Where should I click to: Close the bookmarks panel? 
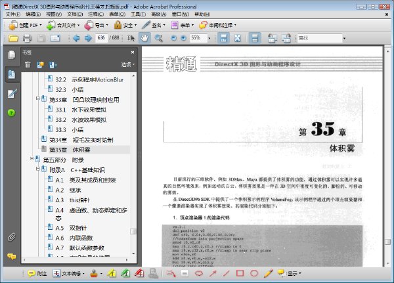(x=133, y=53)
